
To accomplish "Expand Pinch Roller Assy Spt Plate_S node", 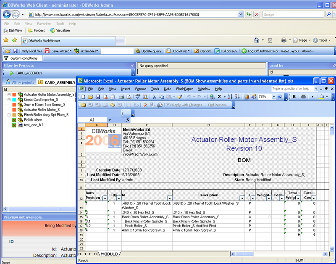I will tap(9, 115).
